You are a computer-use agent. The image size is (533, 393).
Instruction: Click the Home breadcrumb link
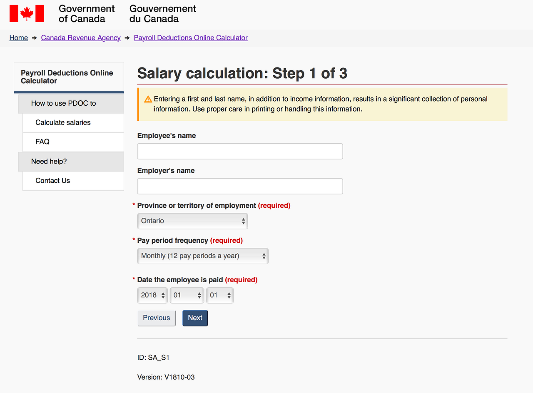18,38
